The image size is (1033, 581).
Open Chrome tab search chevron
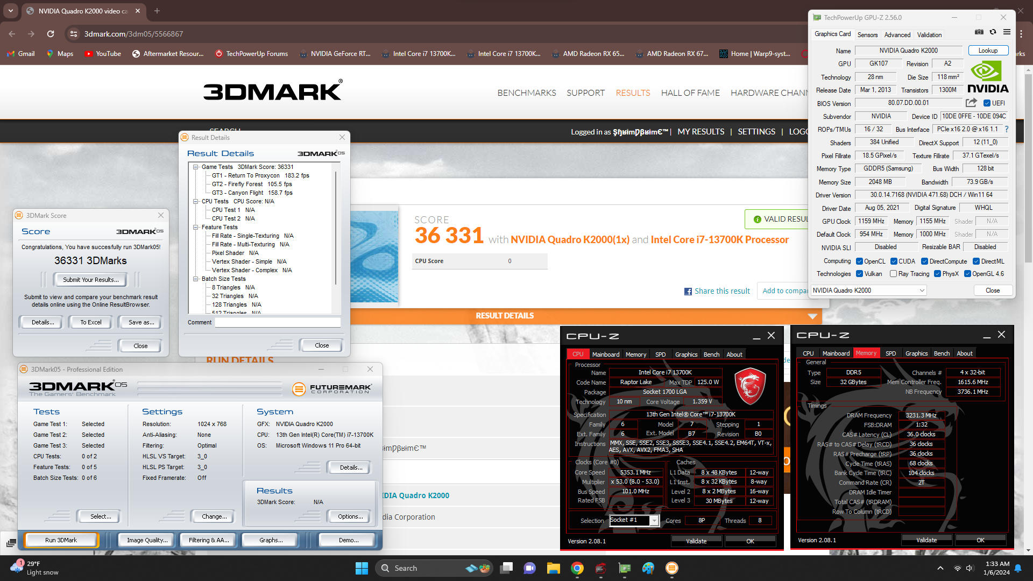pyautogui.click(x=11, y=11)
